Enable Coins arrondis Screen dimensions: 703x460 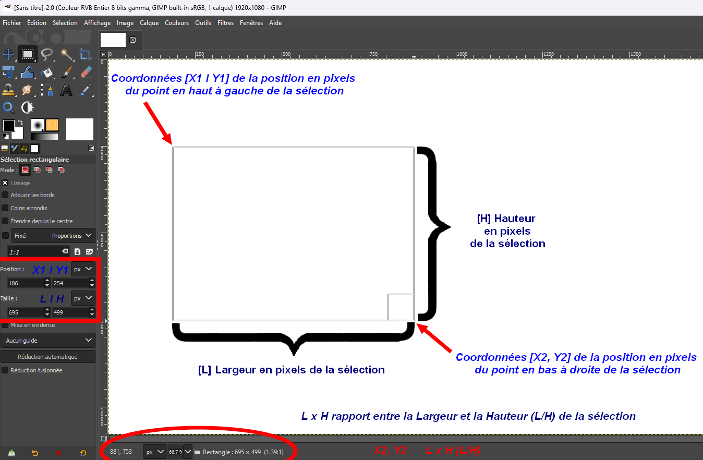(x=5, y=208)
